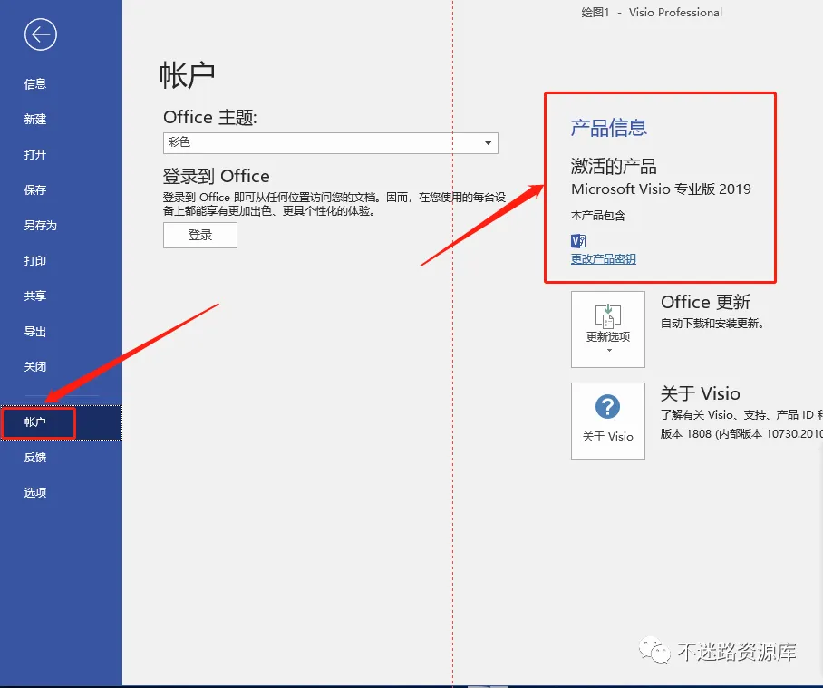The width and height of the screenshot is (823, 688).
Task: Click 关闭 in the left menu
Action: pos(35,367)
